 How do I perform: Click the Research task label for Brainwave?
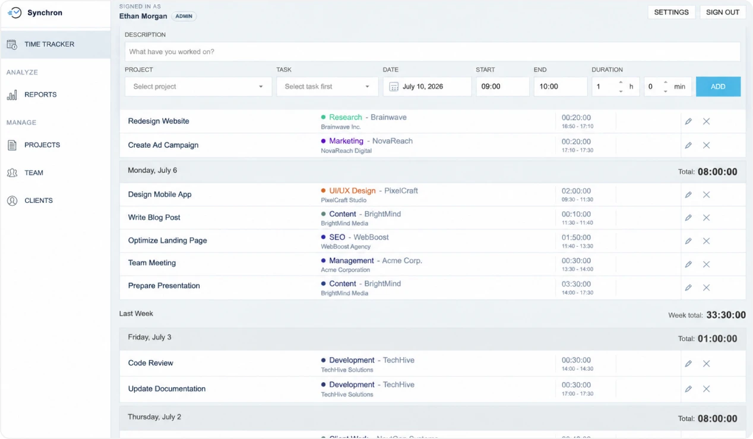[345, 117]
